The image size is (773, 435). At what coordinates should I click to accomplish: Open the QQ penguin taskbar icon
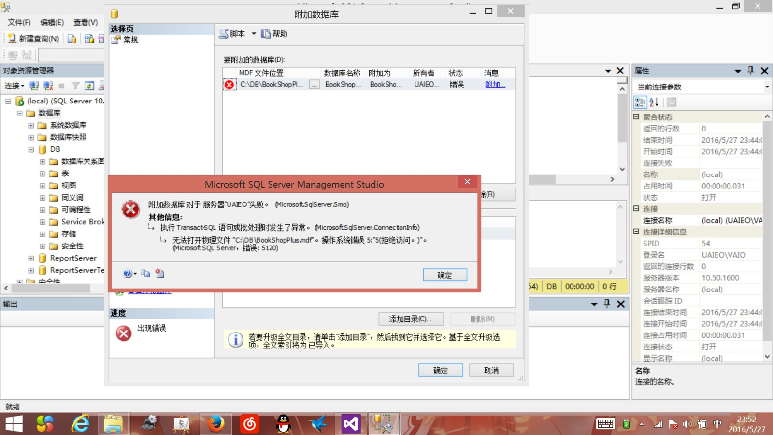pos(284,424)
